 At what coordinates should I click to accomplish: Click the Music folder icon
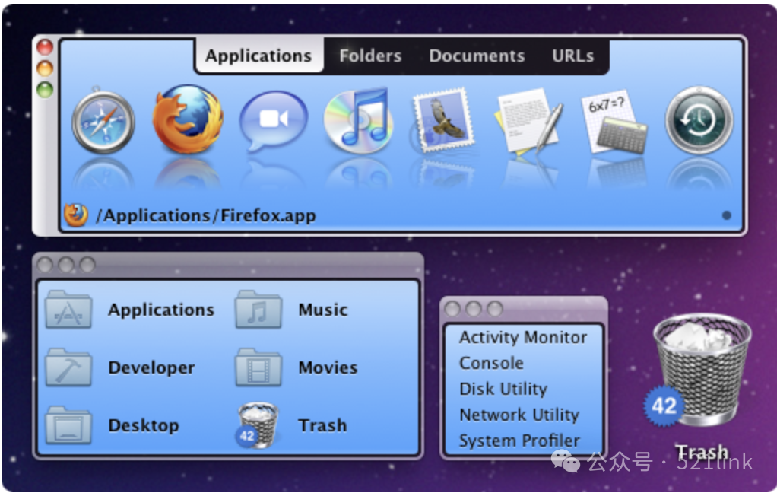click(x=258, y=310)
